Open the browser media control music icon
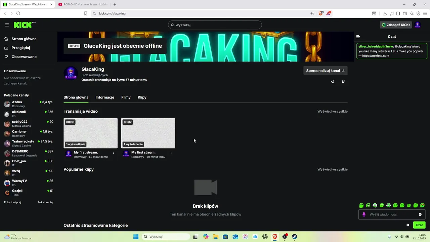 391,13
